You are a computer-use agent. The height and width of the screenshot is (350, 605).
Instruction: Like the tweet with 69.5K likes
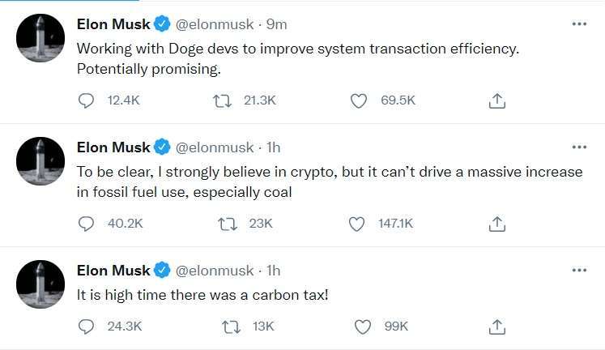pyautogui.click(x=359, y=100)
